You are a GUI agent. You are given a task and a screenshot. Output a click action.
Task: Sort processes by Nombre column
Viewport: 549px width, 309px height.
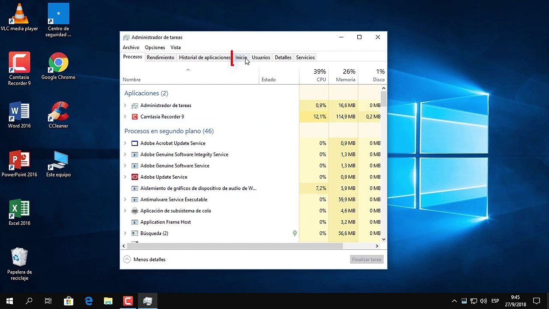(189, 76)
